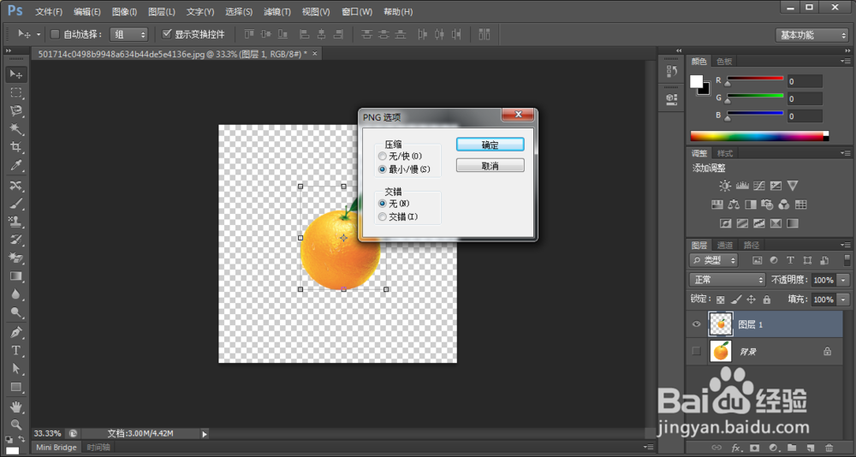Screen dimensions: 856x457
Task: Select the Rectangular Marquee tool
Action: click(15, 92)
